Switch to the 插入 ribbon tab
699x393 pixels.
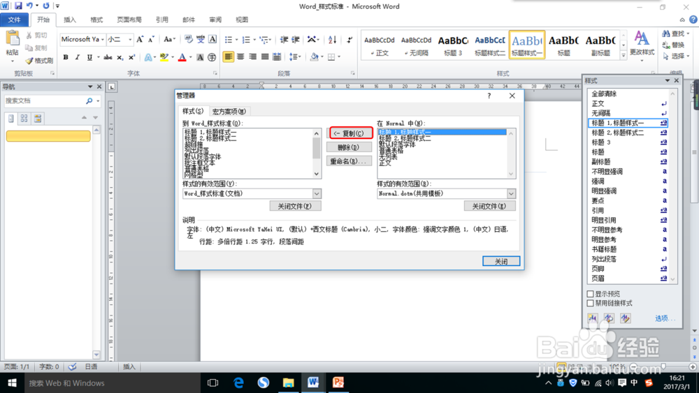click(x=70, y=20)
